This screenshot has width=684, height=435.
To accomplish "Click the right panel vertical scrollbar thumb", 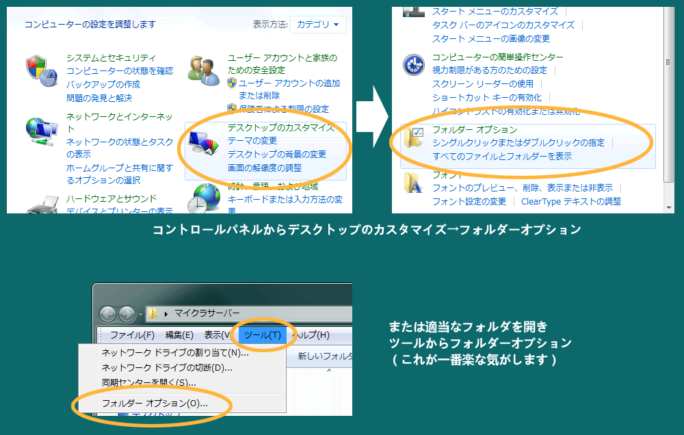I will (x=669, y=94).
